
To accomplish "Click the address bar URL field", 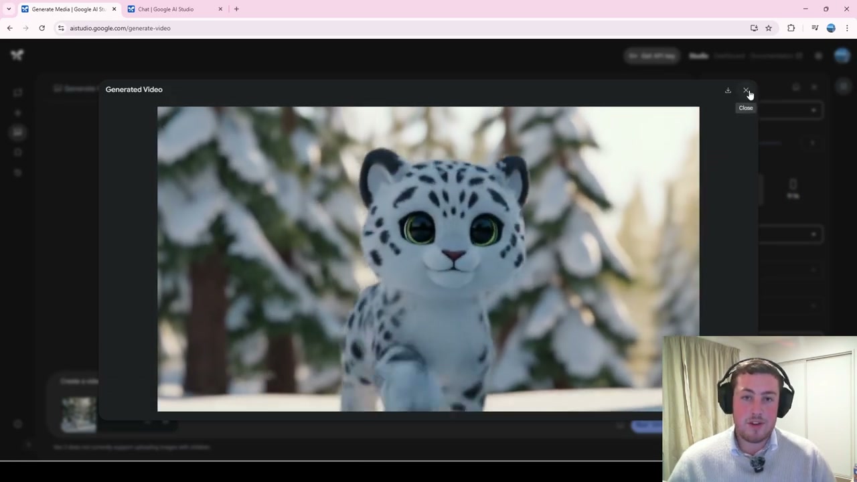I will tap(402, 28).
